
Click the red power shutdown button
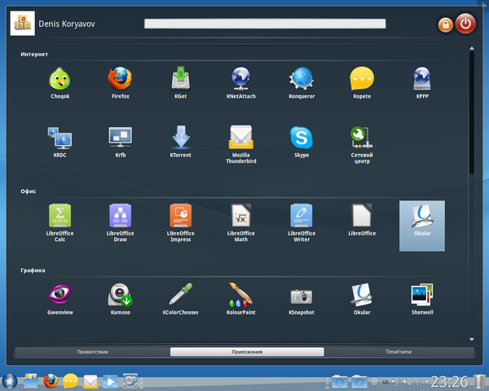pyautogui.click(x=465, y=24)
